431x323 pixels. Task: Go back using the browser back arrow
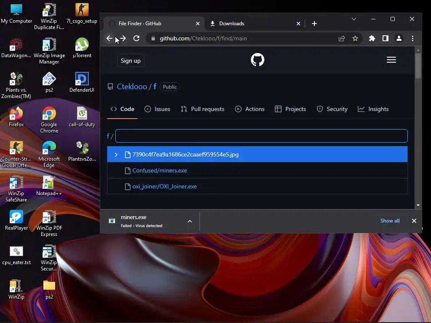(109, 38)
